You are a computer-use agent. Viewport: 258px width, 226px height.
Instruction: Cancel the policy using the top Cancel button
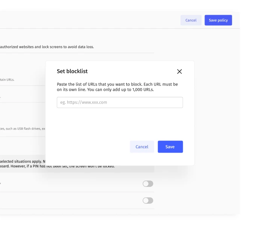click(x=191, y=20)
